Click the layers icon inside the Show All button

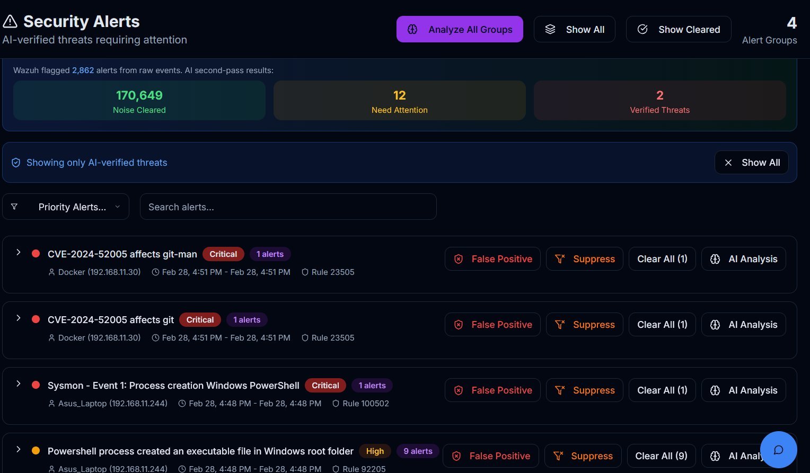pyautogui.click(x=550, y=29)
